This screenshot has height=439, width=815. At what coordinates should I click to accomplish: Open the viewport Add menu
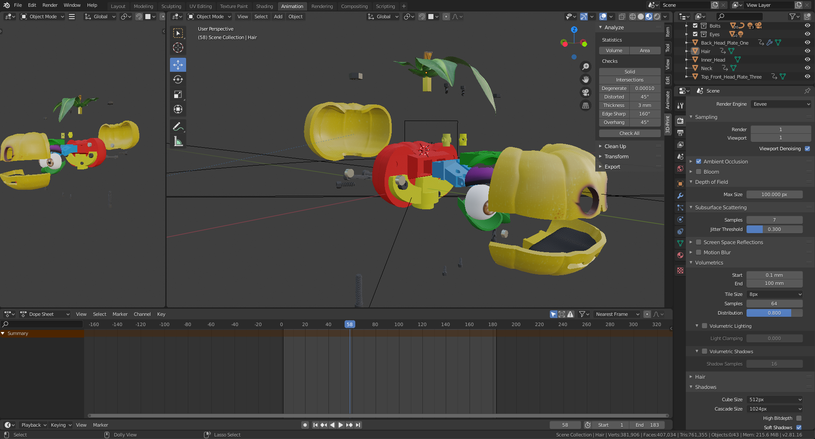pos(278,17)
